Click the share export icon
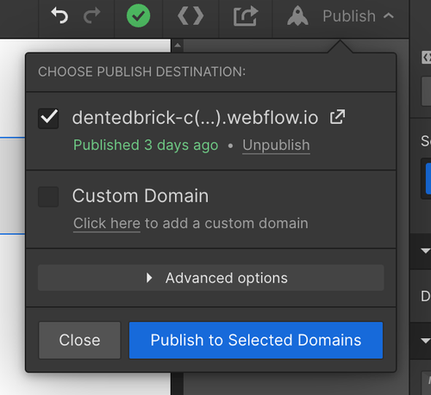Screen dimensions: 431x395 246,16
